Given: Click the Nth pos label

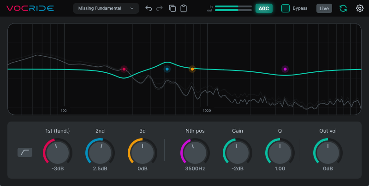Looking at the screenshot, I should (195, 131).
